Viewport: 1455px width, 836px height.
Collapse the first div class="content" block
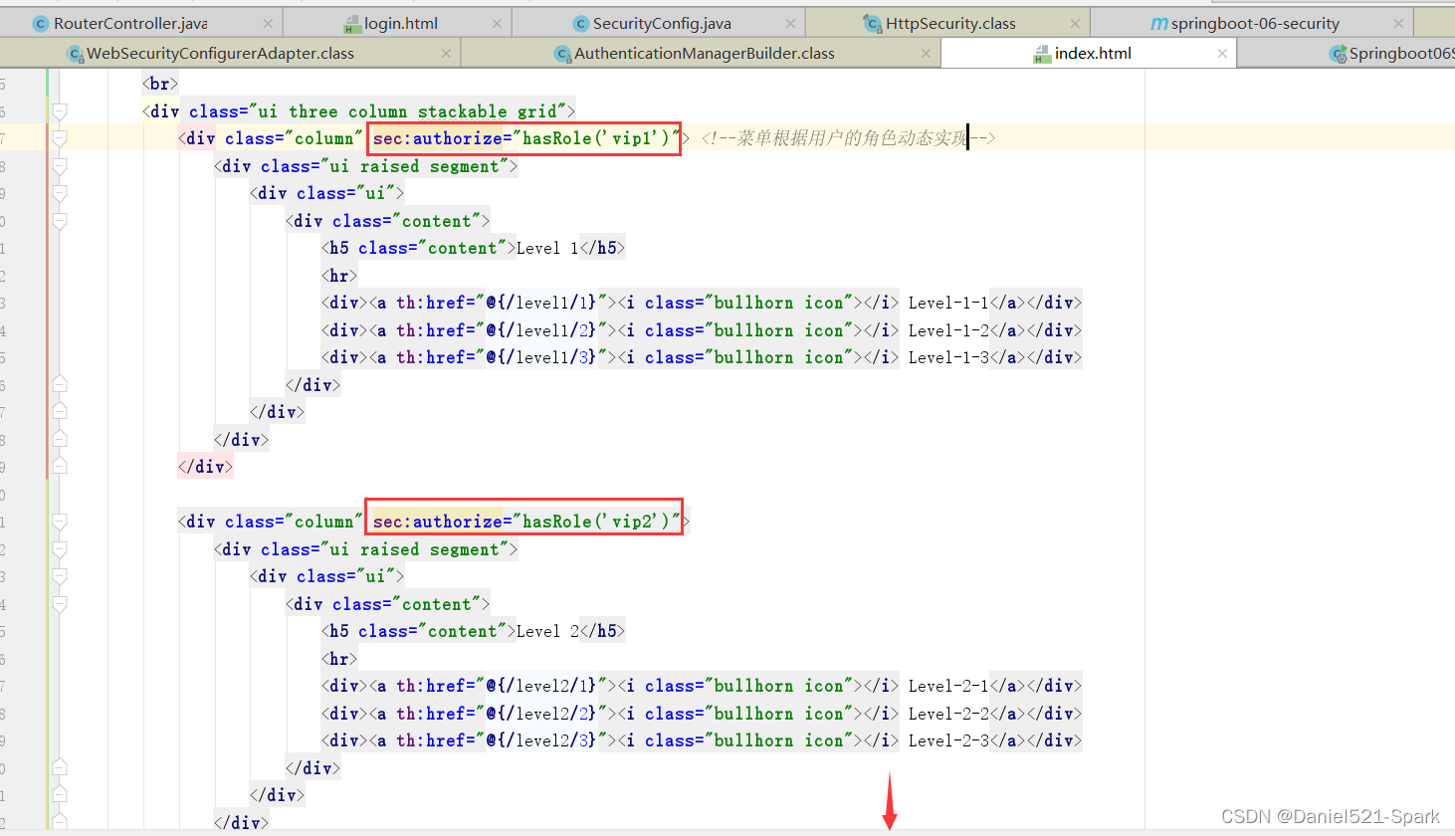tap(59, 221)
